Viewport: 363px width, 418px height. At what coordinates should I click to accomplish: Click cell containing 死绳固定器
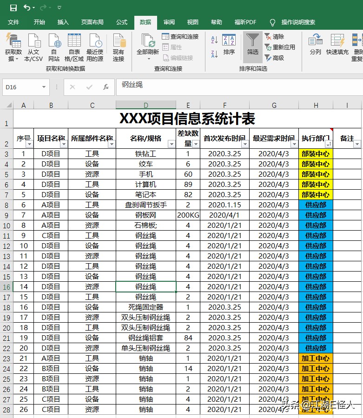click(146, 307)
